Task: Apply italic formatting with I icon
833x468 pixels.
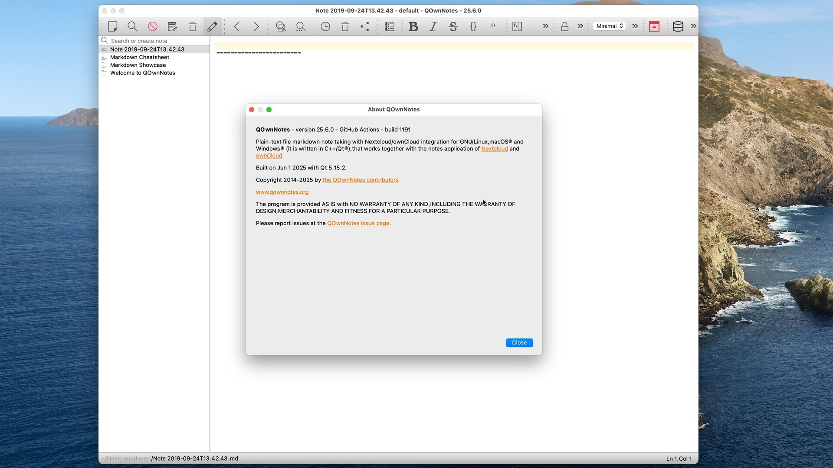Action: pyautogui.click(x=433, y=26)
